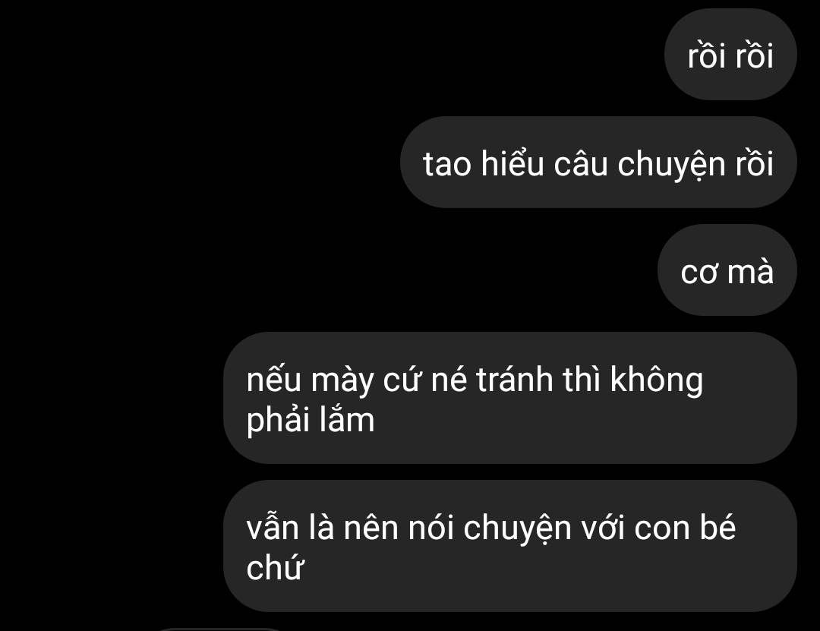
Task: Click the words 'phải lắm' in fourth bubble
Action: tap(311, 421)
